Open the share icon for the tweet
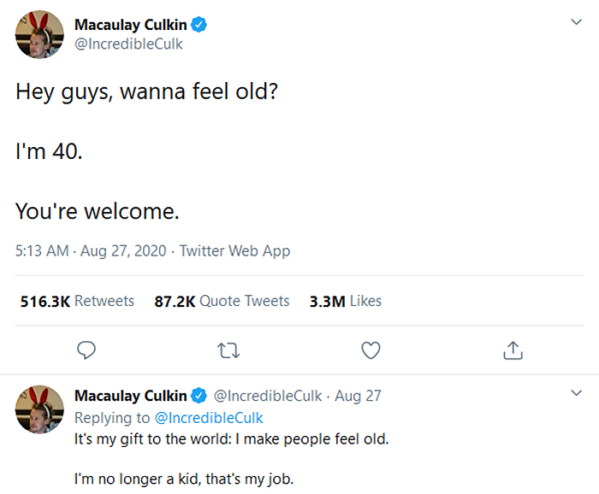The width and height of the screenshot is (599, 494). [512, 350]
